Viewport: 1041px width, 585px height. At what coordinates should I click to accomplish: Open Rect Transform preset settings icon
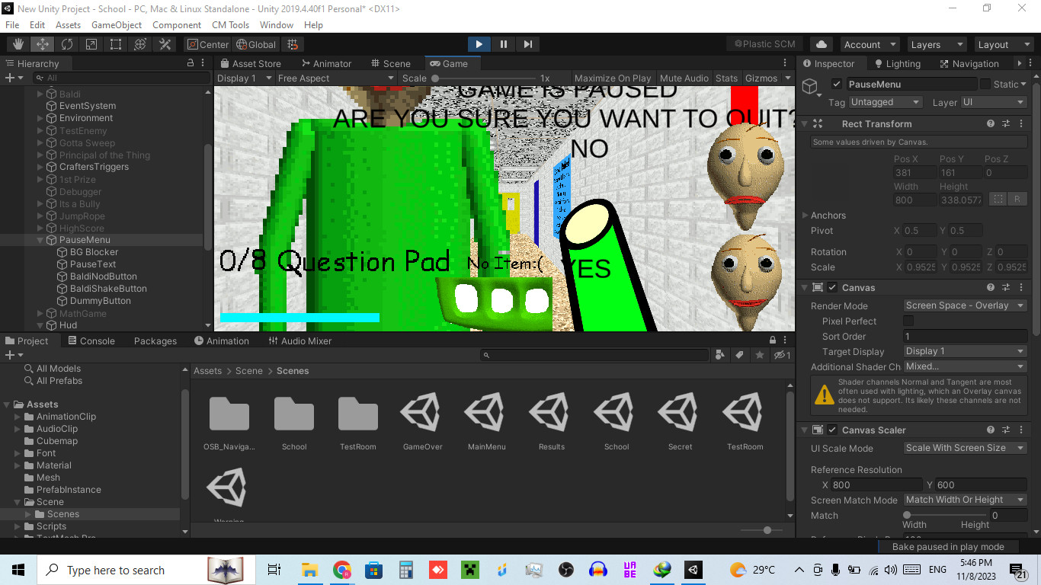[x=1005, y=123]
